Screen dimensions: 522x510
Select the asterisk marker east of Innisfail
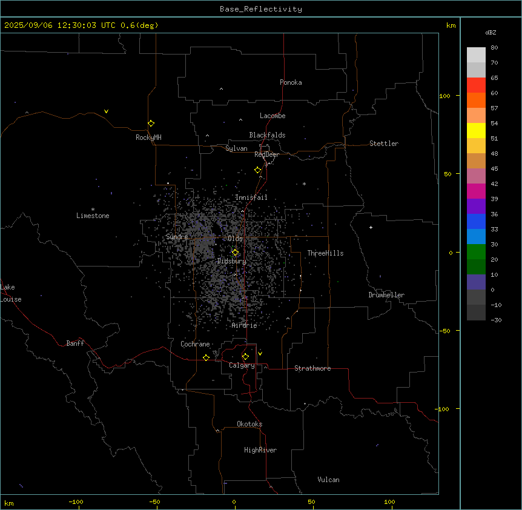coord(304,184)
